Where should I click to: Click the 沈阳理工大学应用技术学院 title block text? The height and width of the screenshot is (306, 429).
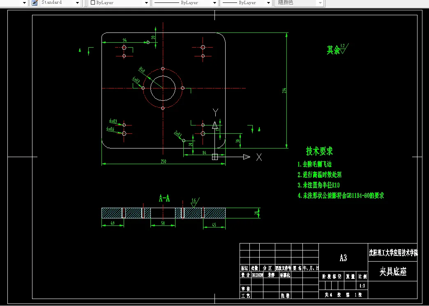coord(393,253)
